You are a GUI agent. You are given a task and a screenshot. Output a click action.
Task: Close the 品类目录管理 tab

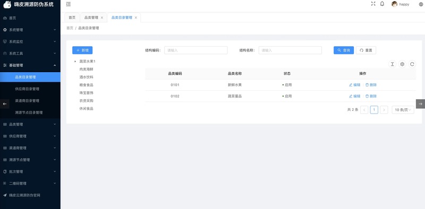(x=136, y=18)
